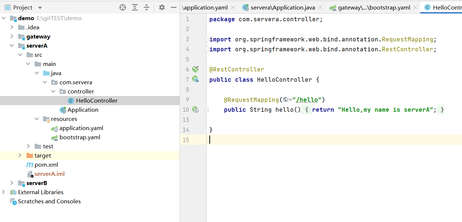462x222 pixels.
Task: Click the HelloController class icon in tree
Action: [x=71, y=100]
